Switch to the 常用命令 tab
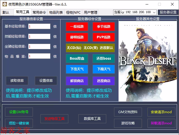This screenshot has height=135, width=179. pyautogui.click(x=39, y=12)
